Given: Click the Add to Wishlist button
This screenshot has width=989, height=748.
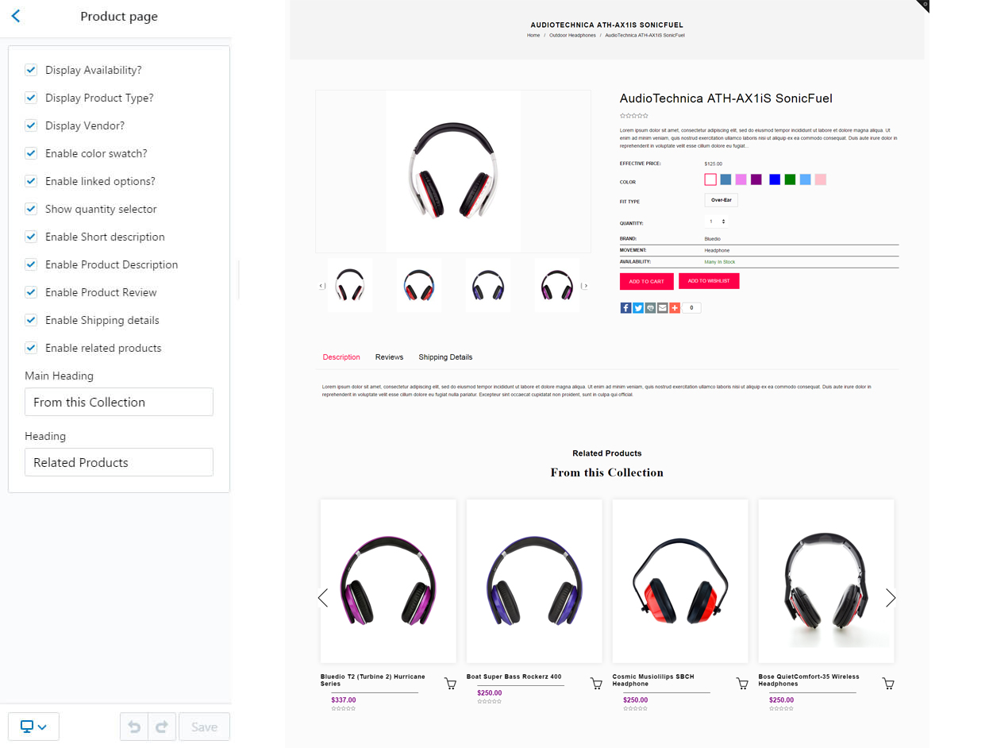Looking at the screenshot, I should [x=709, y=281].
